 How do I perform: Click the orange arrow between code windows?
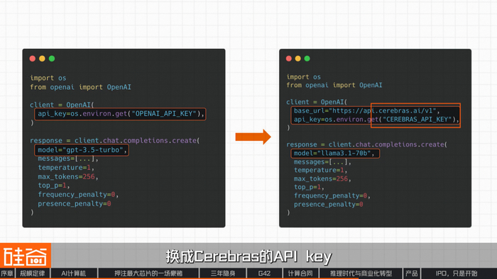coord(253,137)
